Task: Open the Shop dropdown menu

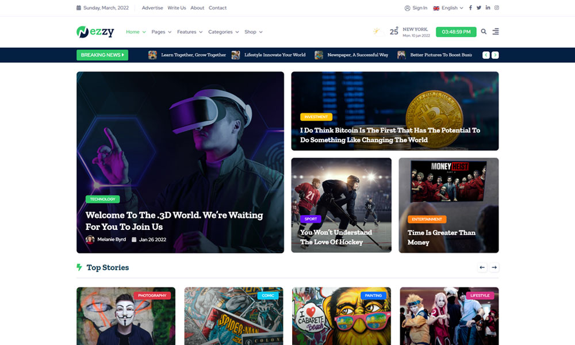Action: [x=253, y=32]
